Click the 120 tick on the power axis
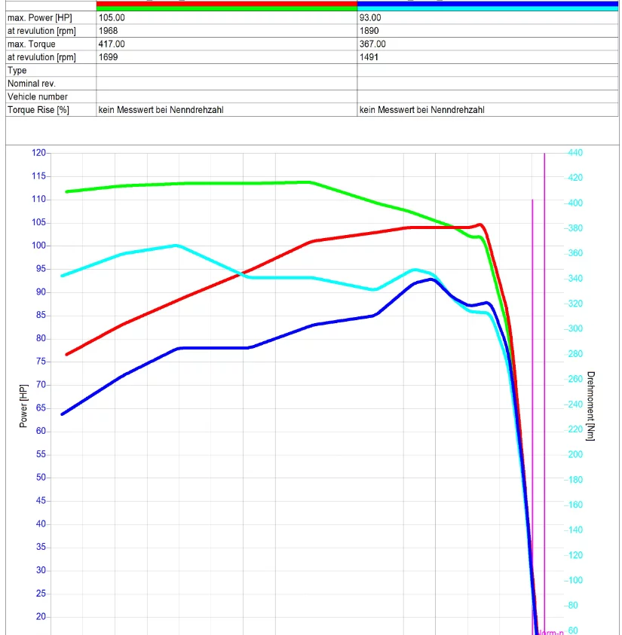Screen dimensions: 622x635 (x=38, y=153)
